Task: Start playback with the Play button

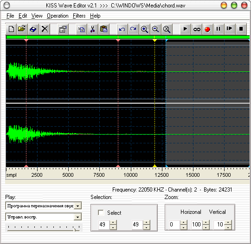Action: point(185,29)
